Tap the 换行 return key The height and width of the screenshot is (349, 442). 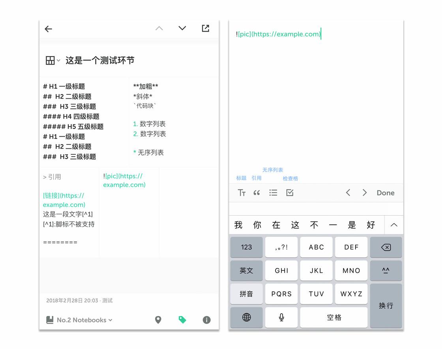386,306
